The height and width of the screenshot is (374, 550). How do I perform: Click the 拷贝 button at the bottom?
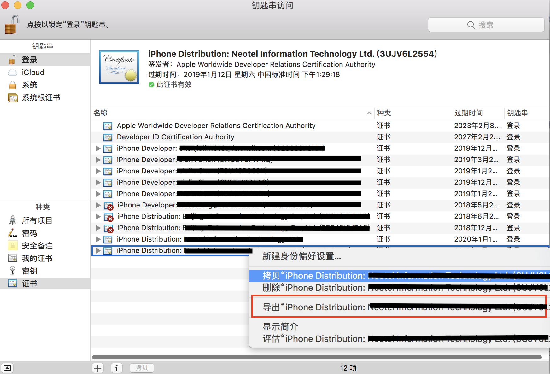click(142, 368)
